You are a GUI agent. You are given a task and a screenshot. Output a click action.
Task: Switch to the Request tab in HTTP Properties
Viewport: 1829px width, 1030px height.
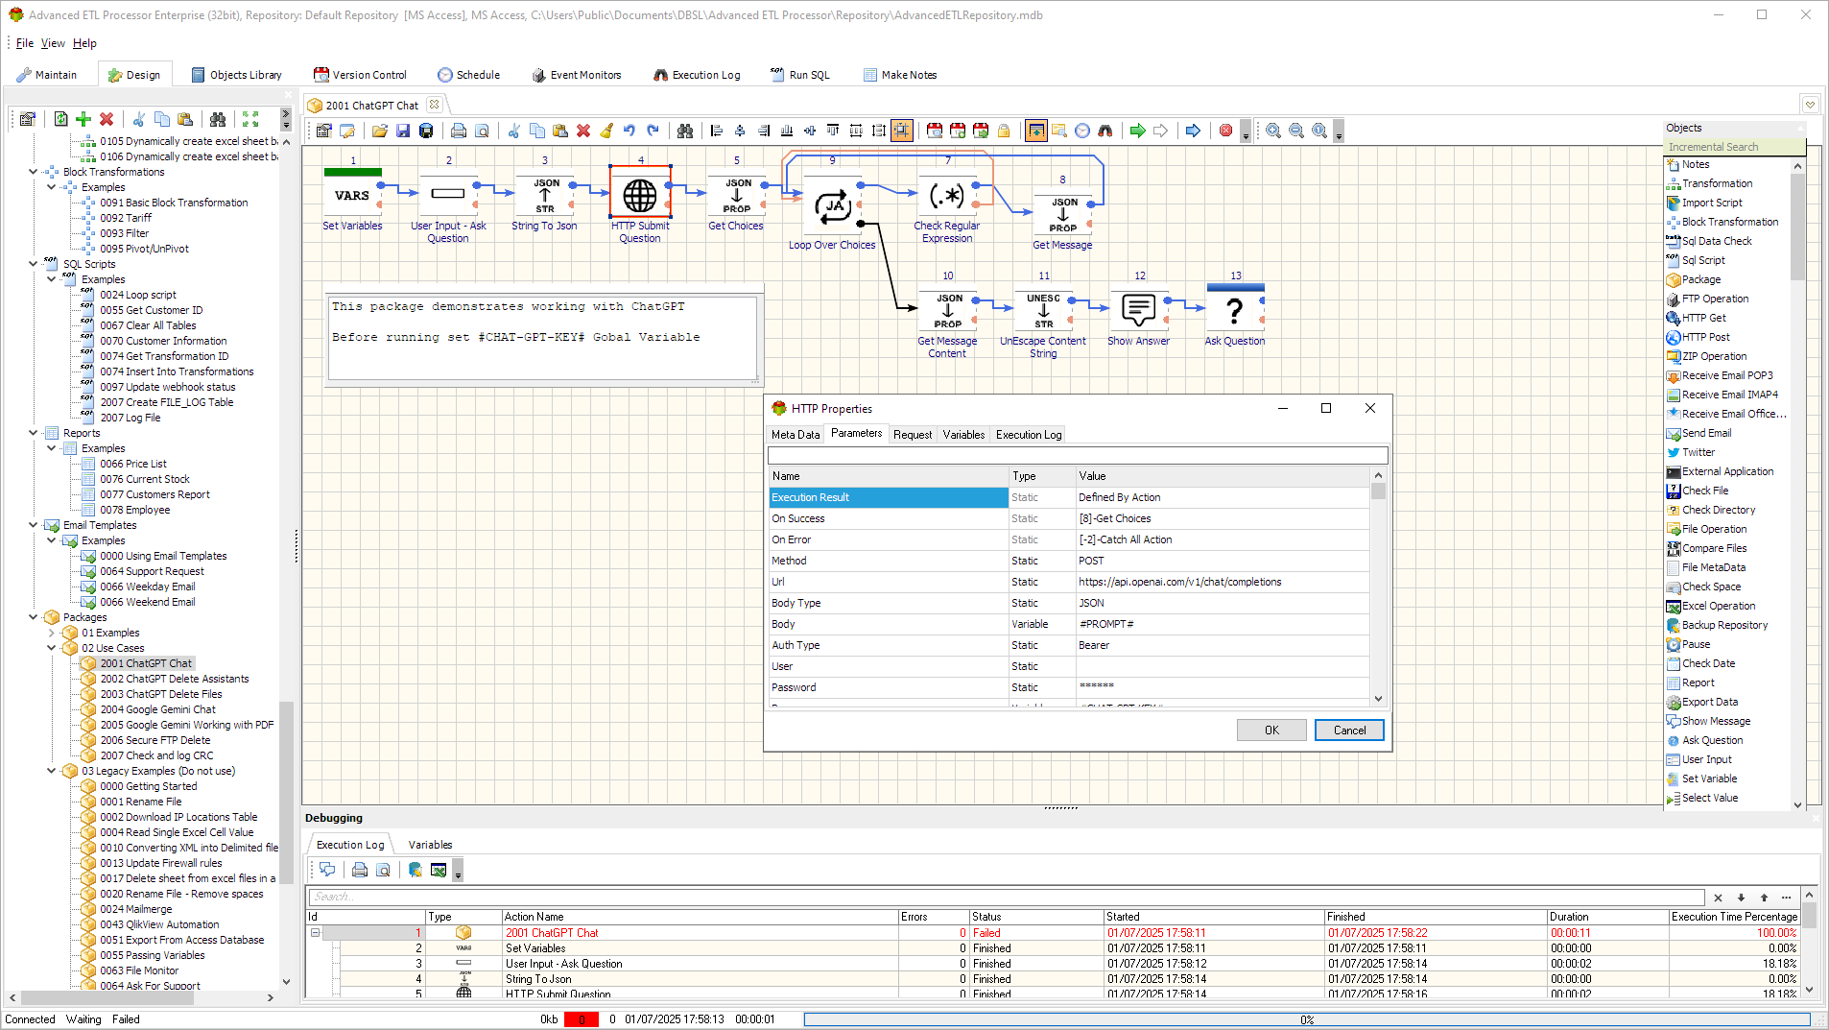tap(912, 434)
